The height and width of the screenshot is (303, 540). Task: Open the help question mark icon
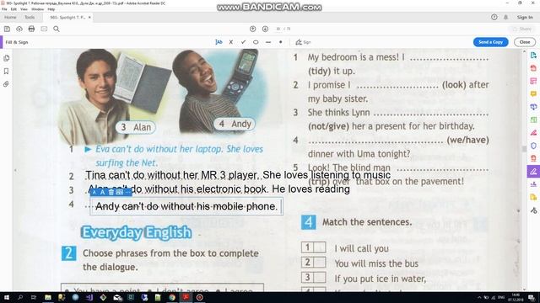tap(494, 17)
